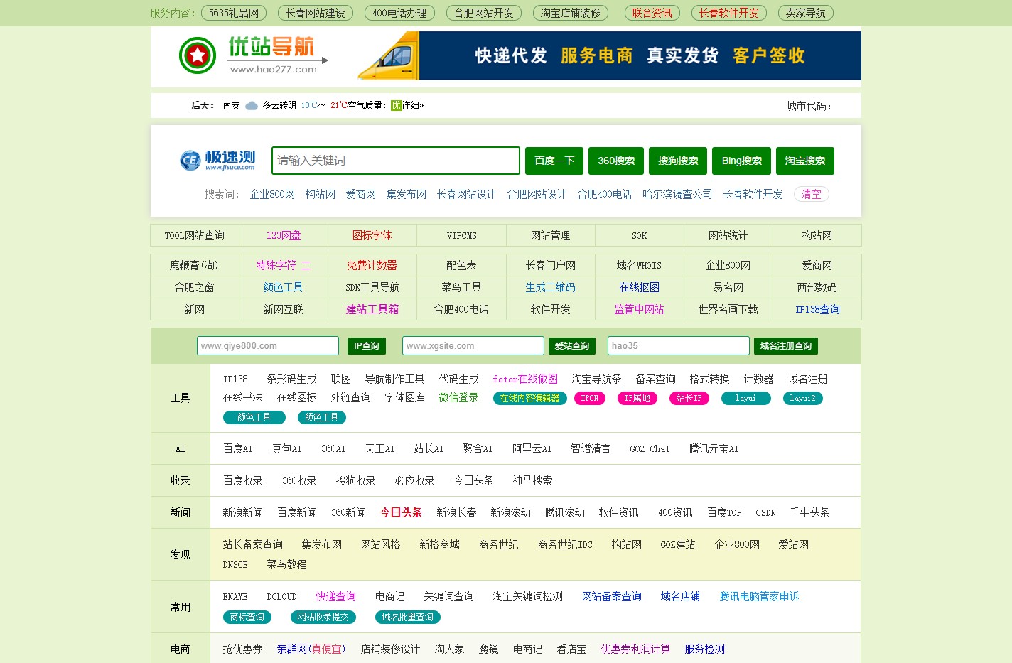The height and width of the screenshot is (663, 1012).
Task: Open the 微信登录 link
Action: (x=458, y=397)
